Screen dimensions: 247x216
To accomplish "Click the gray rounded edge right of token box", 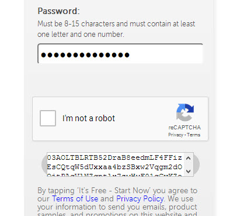I will pyautogui.click(x=197, y=164).
